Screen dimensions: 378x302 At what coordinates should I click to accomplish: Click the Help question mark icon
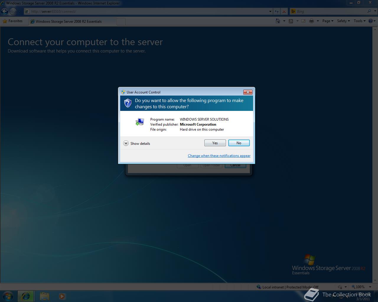pos(371,21)
